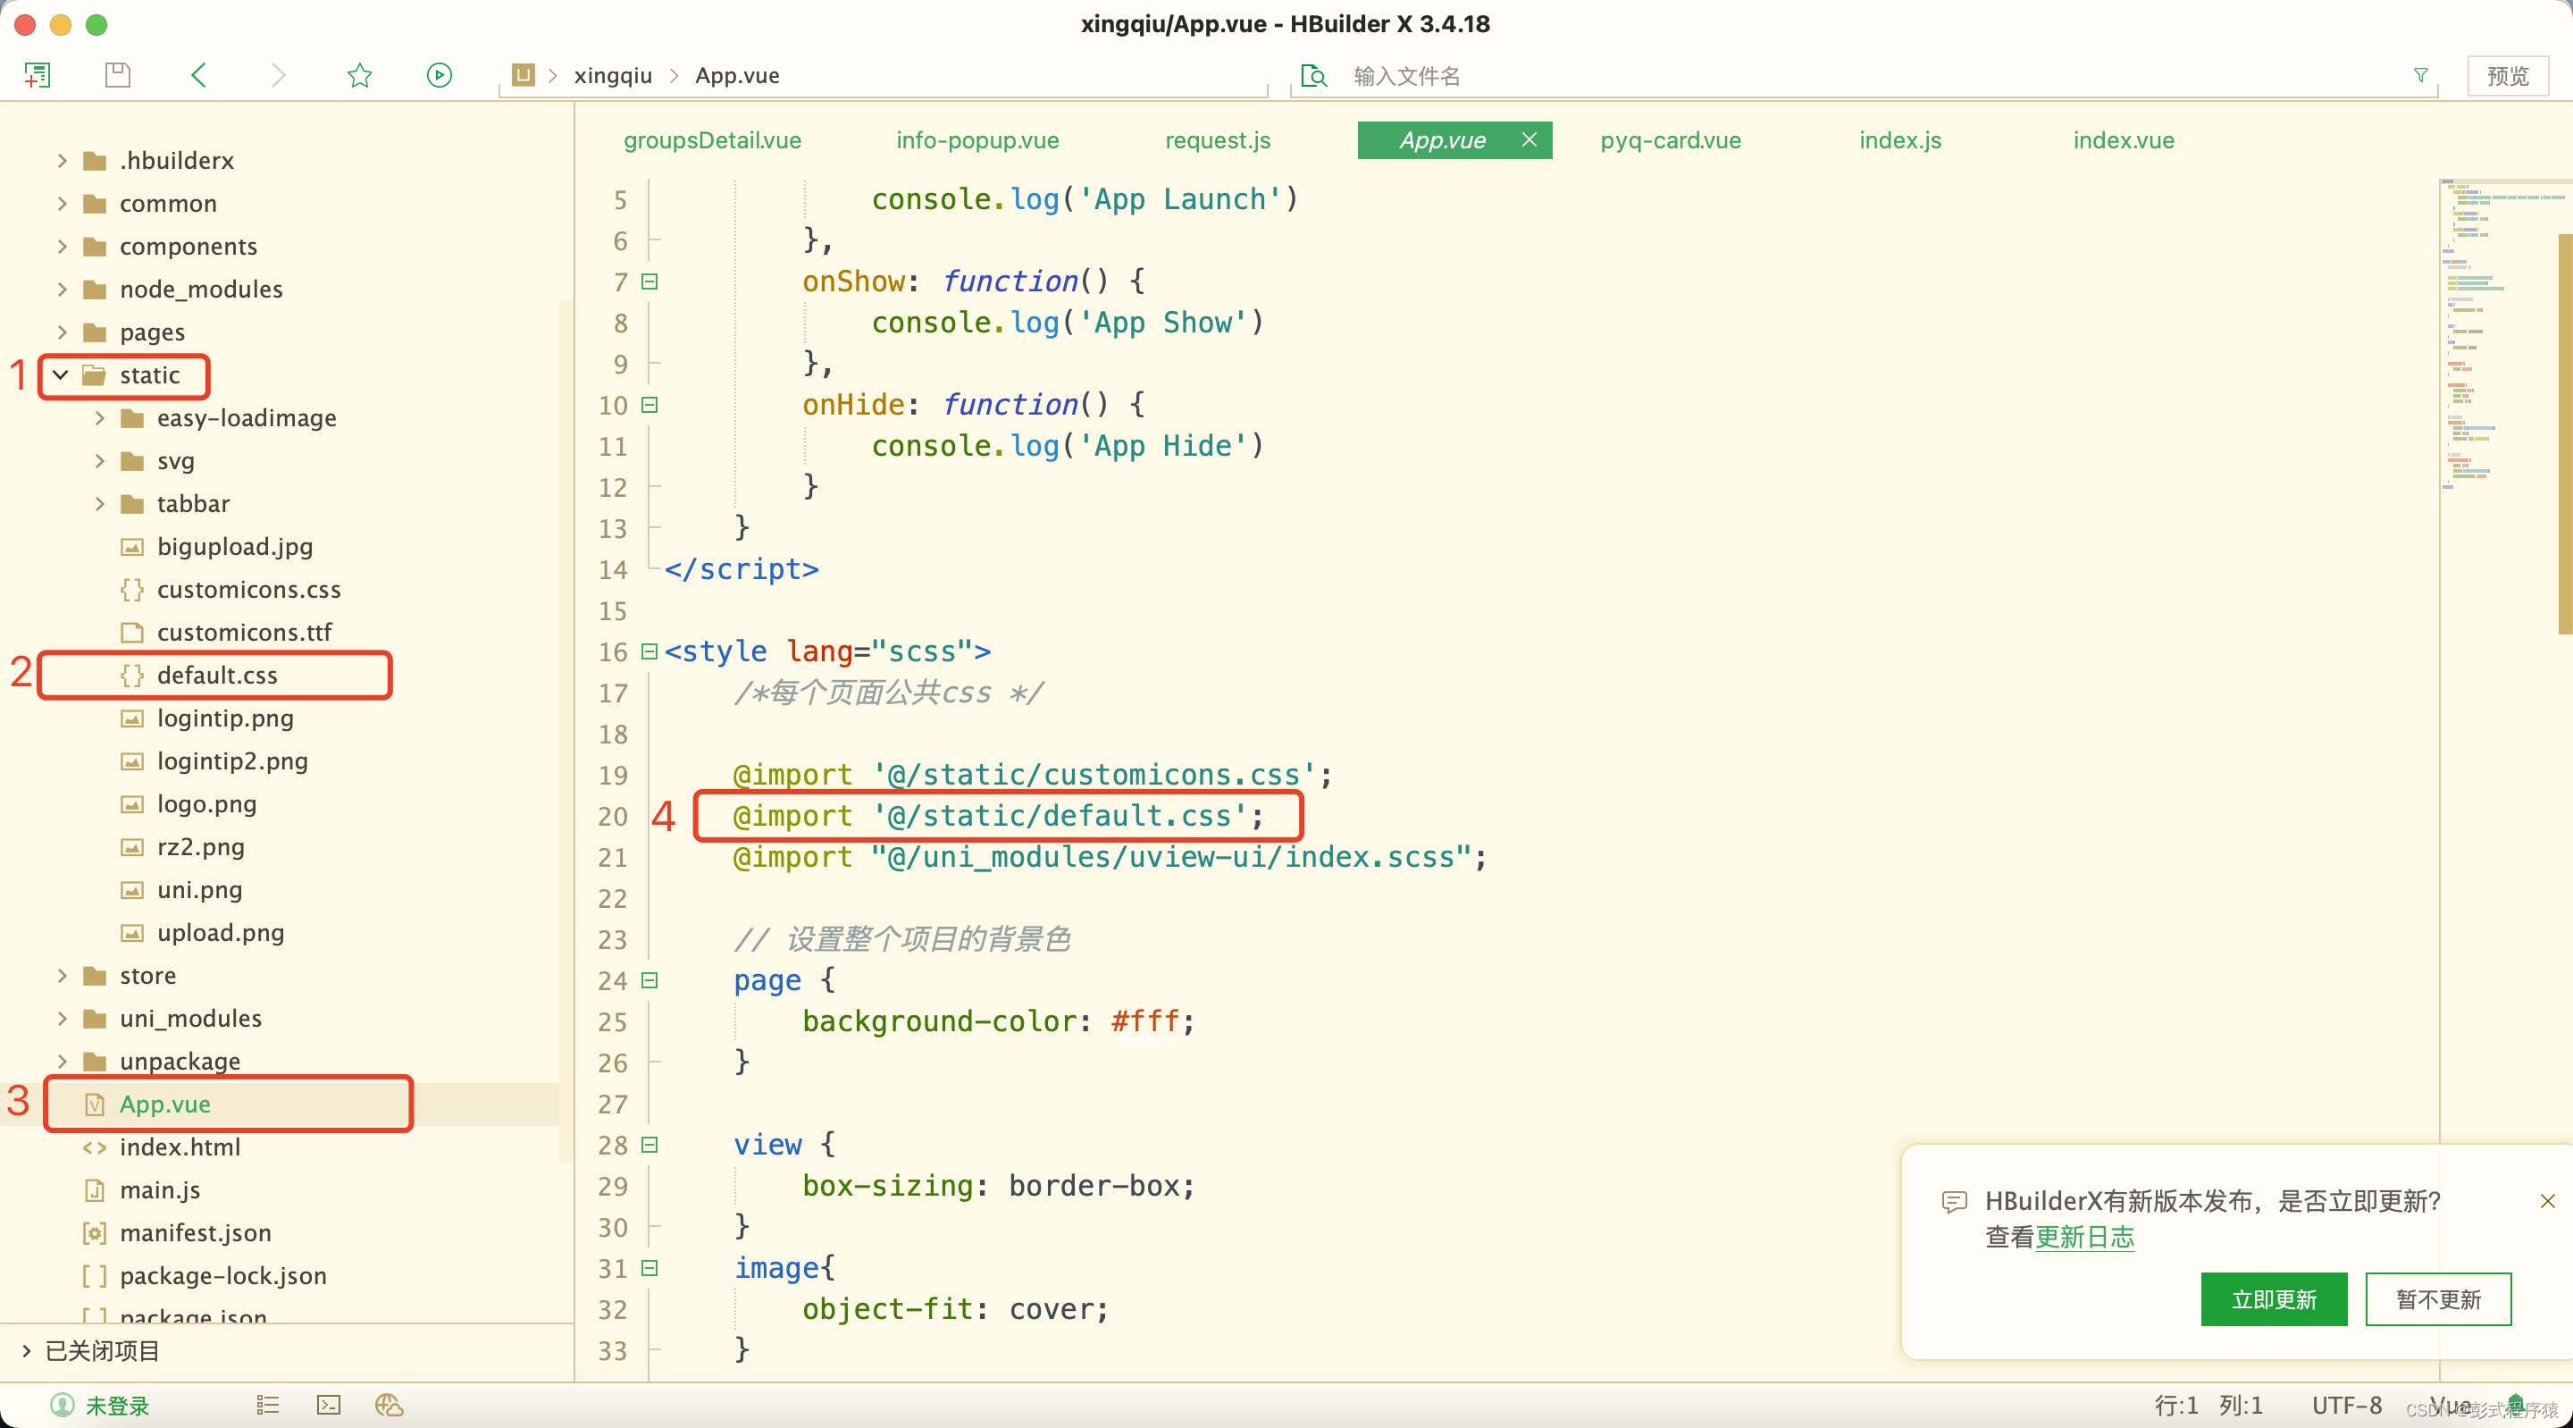Click the filter funnel icon
2573x1428 pixels.
pos(2420,76)
